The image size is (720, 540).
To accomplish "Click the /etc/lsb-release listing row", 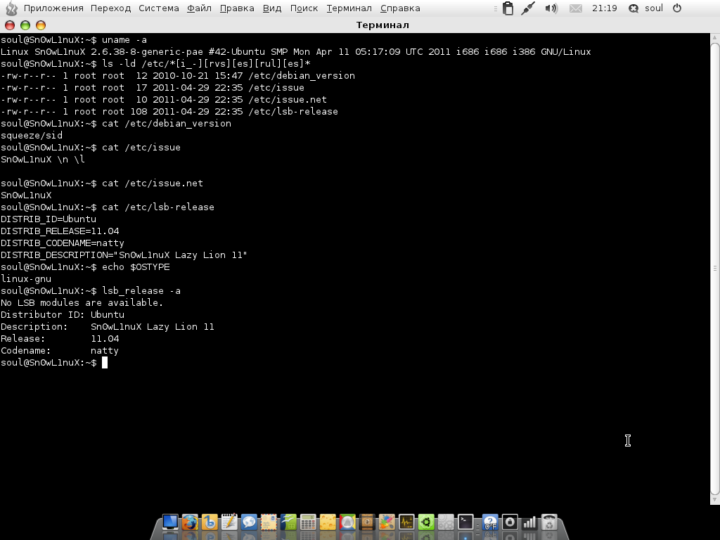I will 169,112.
